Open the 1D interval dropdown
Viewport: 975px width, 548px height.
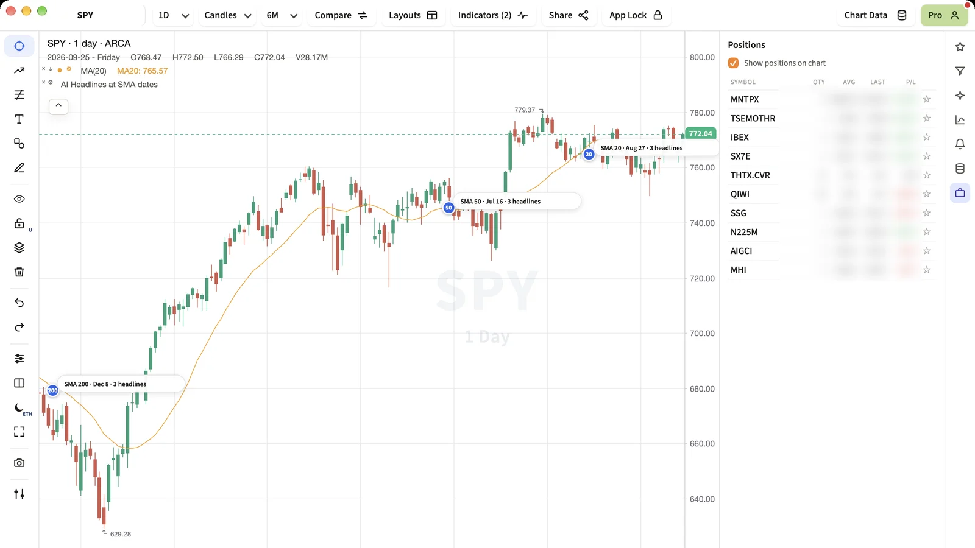tap(174, 15)
